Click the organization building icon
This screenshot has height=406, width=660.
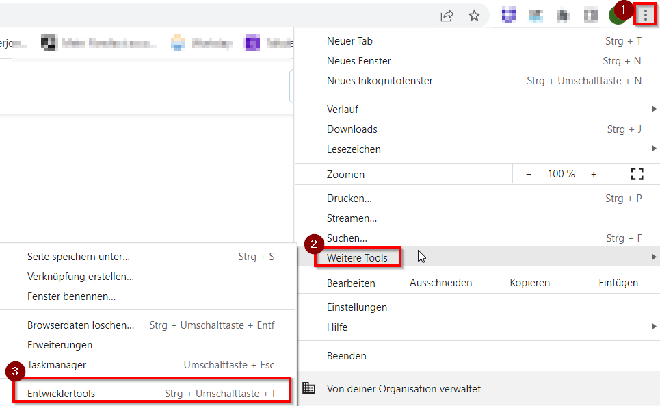pyautogui.click(x=309, y=388)
